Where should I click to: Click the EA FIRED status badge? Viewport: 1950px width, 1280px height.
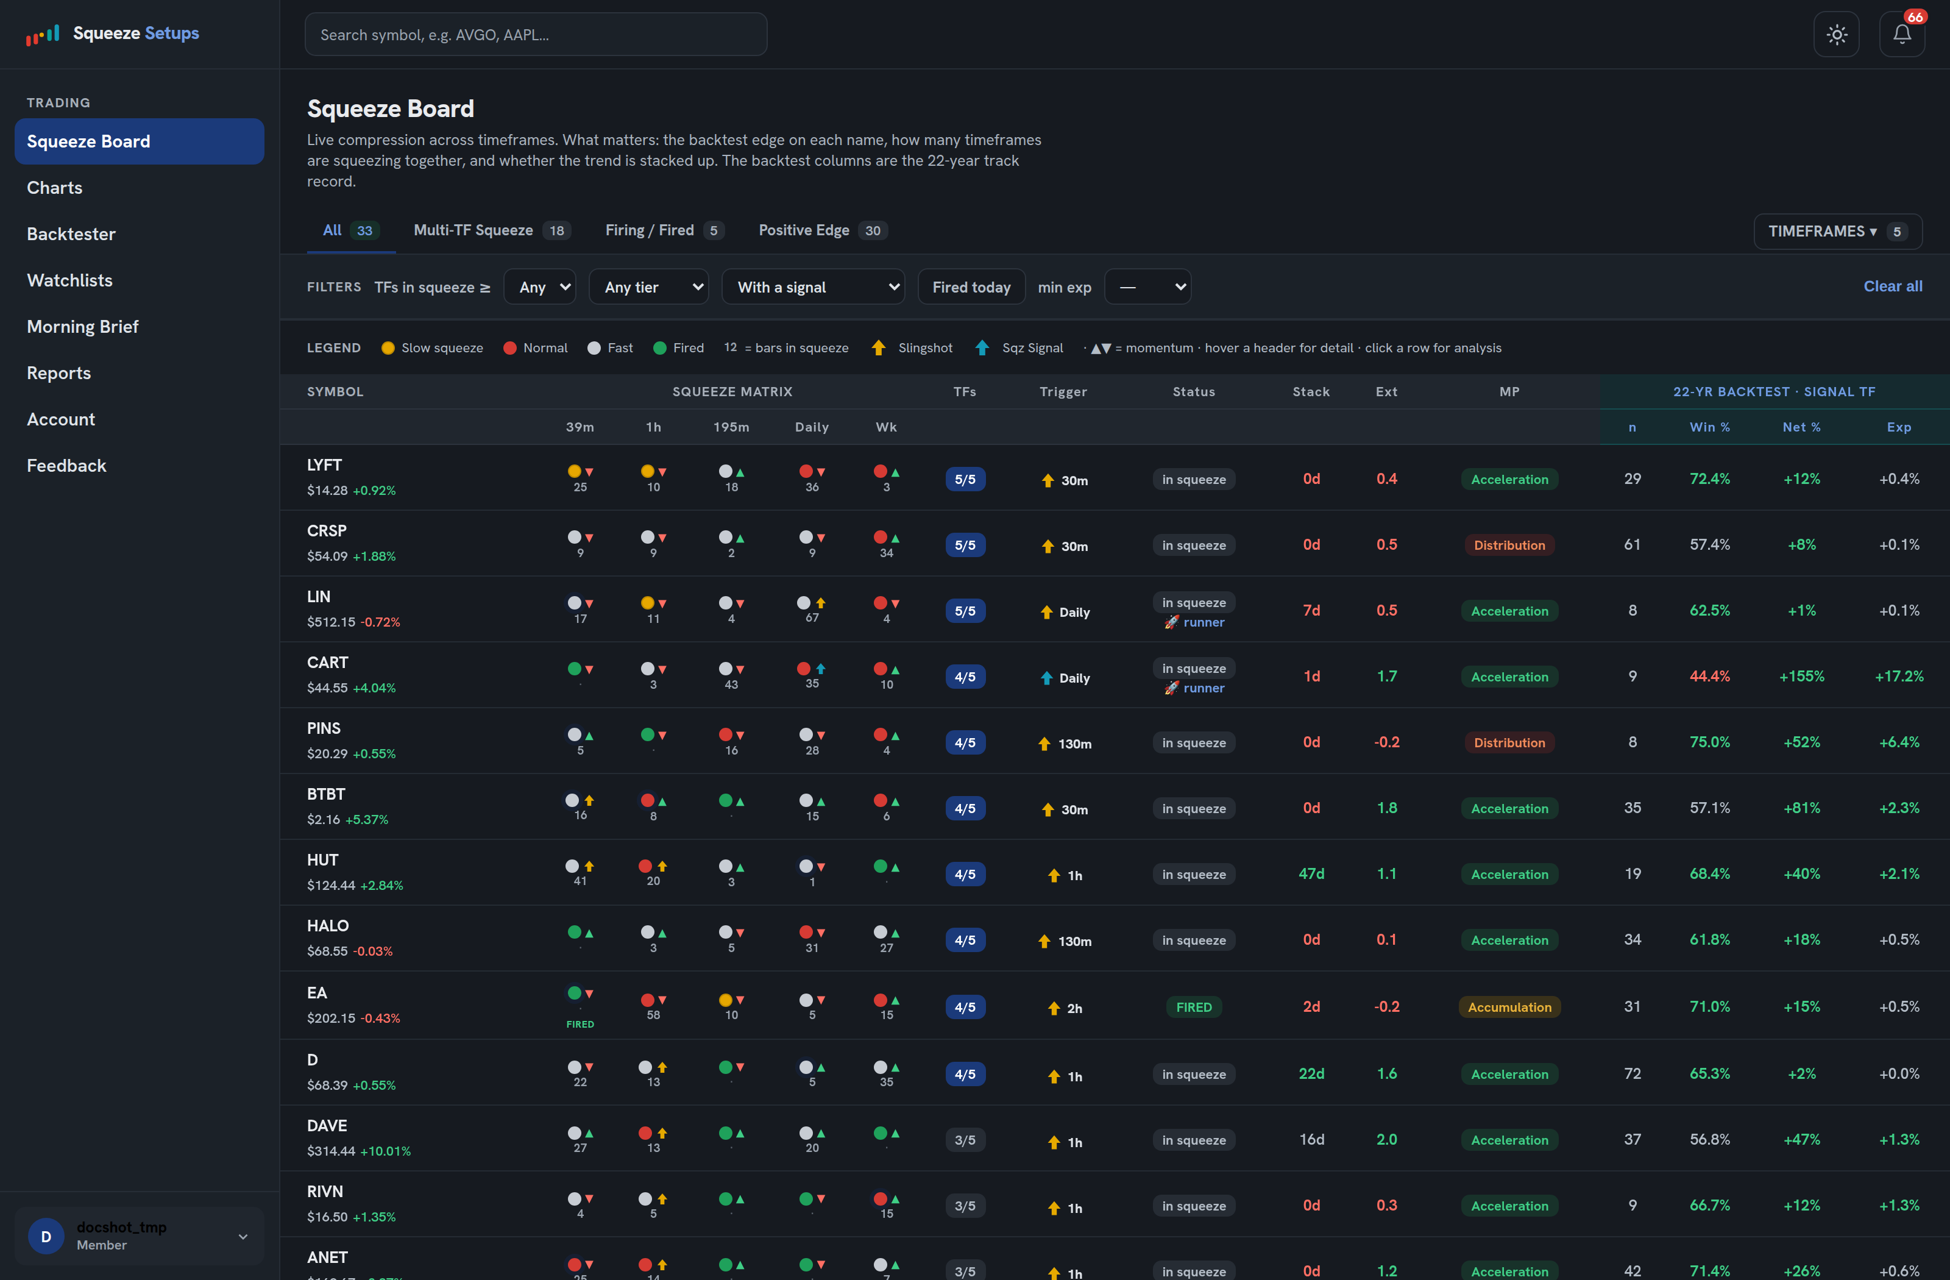[1194, 1007]
